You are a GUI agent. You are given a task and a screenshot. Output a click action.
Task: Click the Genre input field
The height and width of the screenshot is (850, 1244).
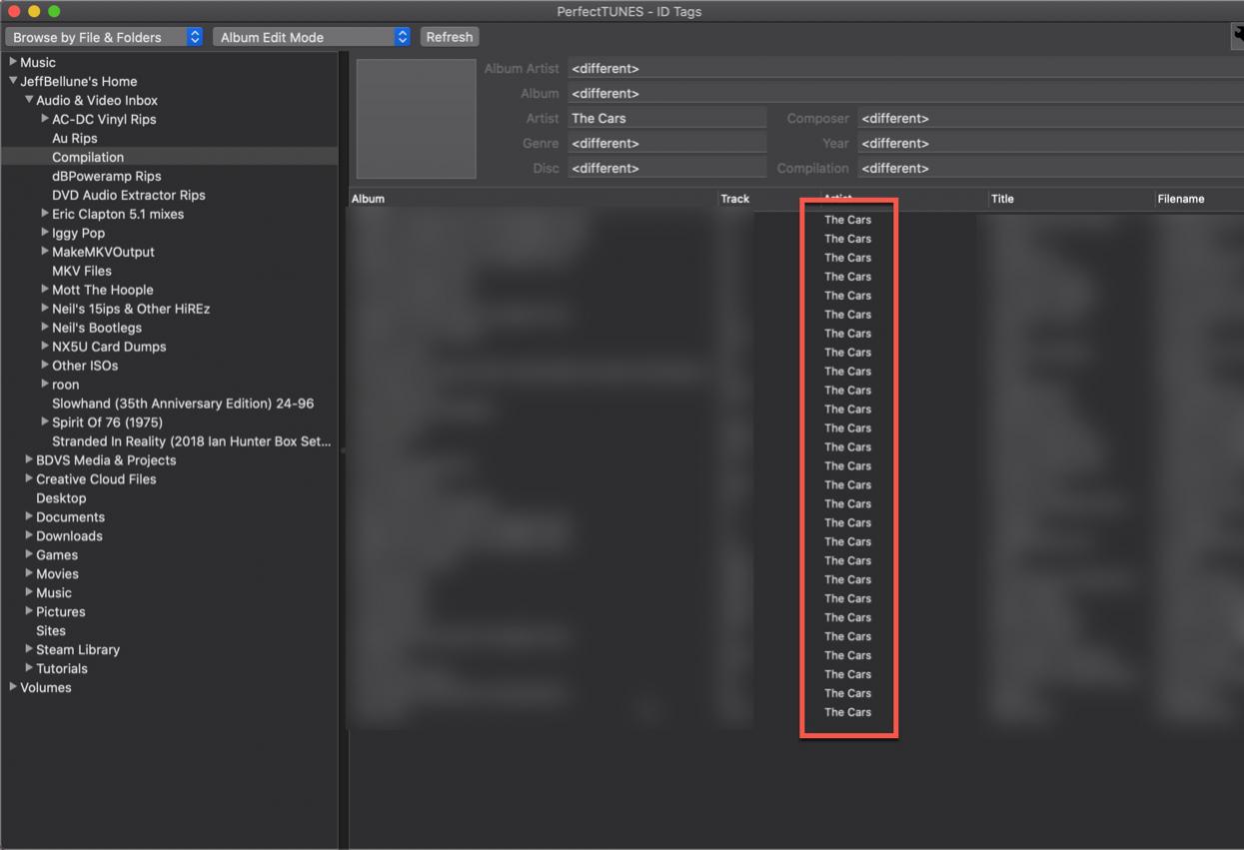(x=665, y=144)
